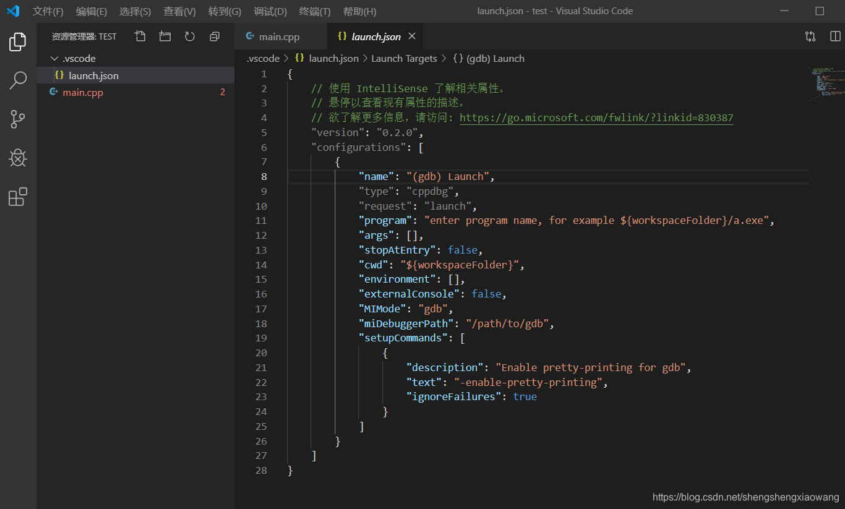Screen dimensions: 845x509
Task: Click the New File icon in explorer
Action: click(x=140, y=36)
